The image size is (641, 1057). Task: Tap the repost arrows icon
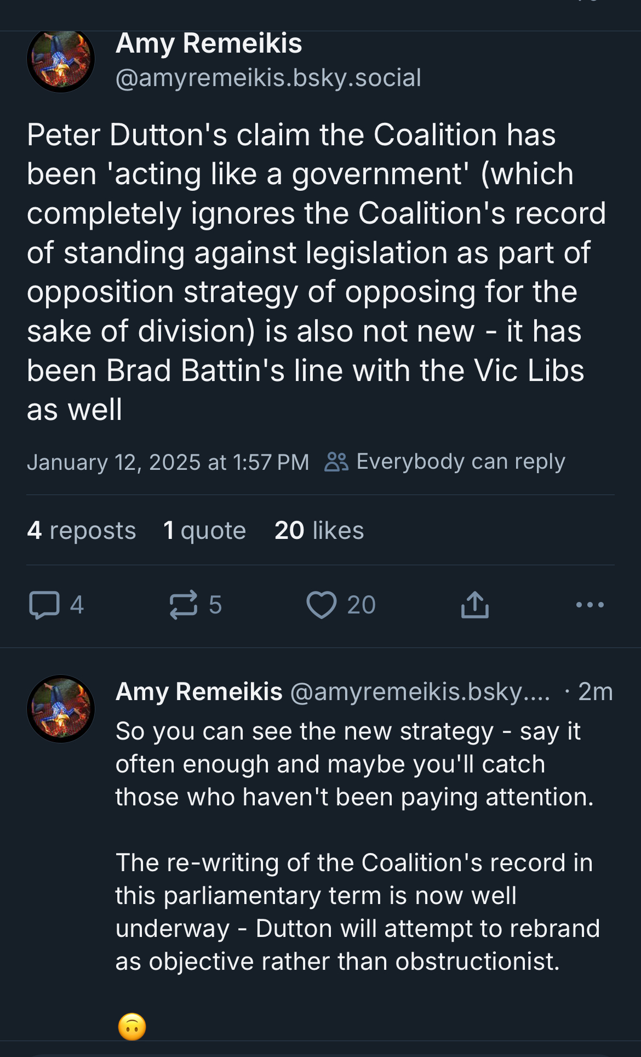(x=183, y=605)
